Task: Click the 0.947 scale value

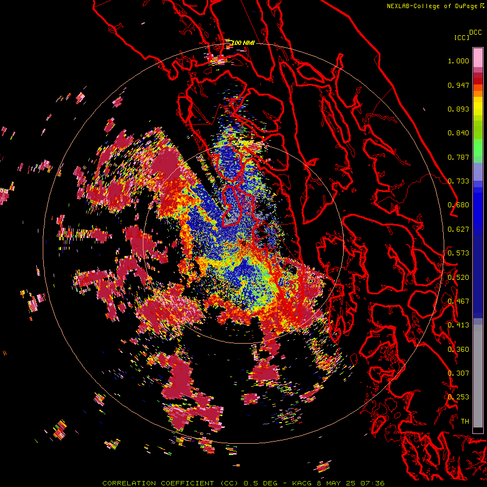Action: point(458,85)
